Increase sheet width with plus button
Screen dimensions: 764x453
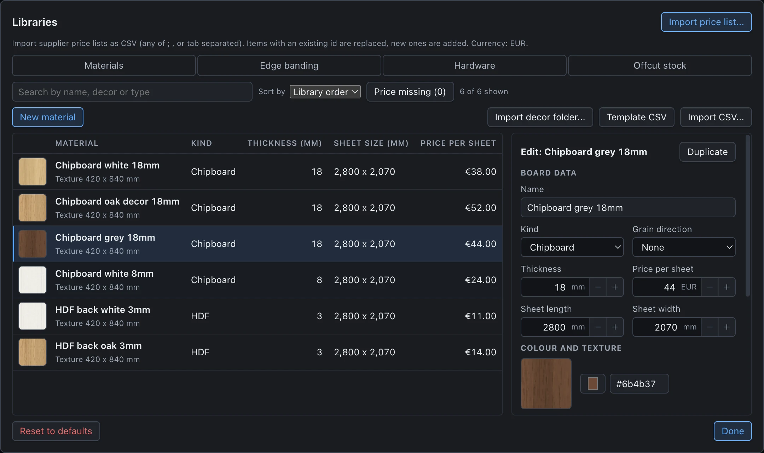[x=727, y=327]
